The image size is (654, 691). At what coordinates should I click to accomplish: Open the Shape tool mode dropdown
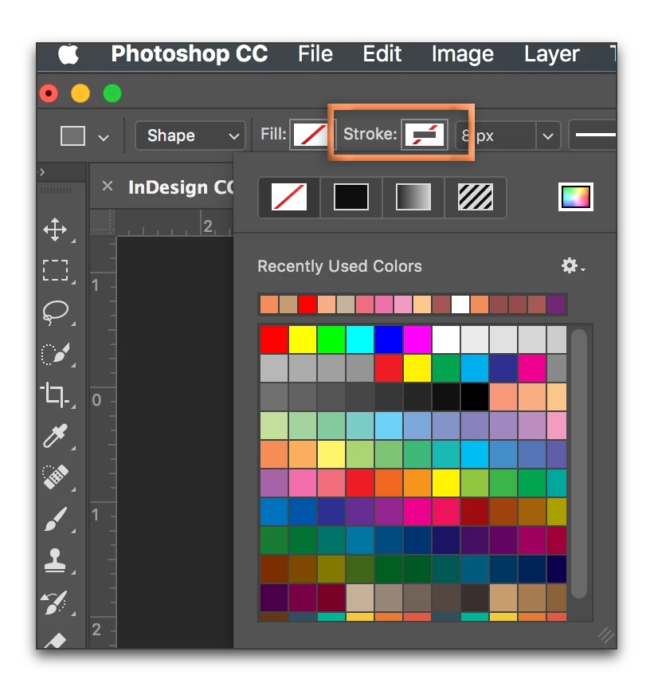click(x=190, y=135)
